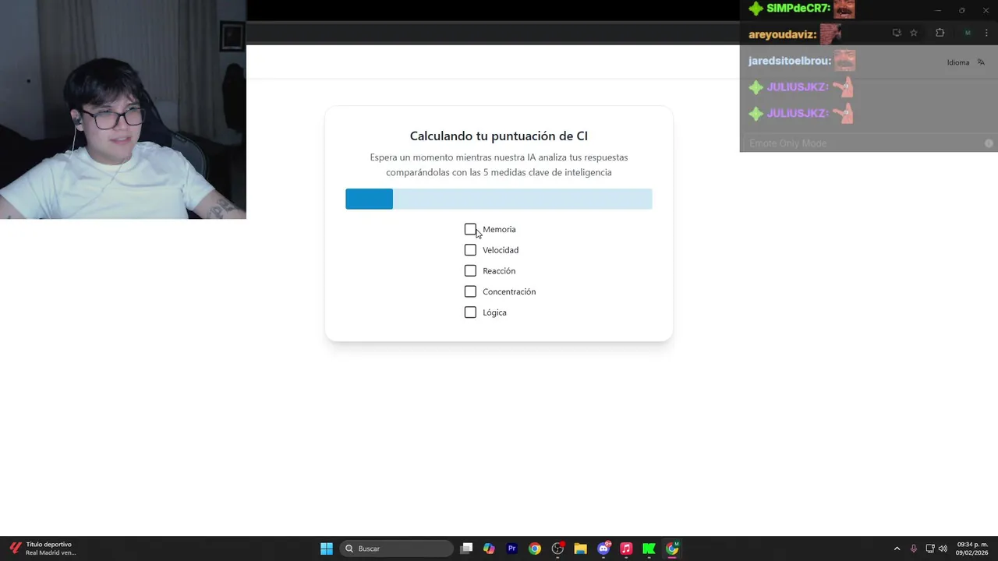Open the Chrome three-dot menu

(x=986, y=33)
